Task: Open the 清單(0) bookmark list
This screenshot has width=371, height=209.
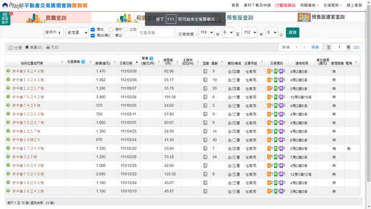Action: (x=34, y=48)
